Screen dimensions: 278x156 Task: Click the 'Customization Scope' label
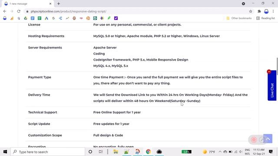coord(45,135)
